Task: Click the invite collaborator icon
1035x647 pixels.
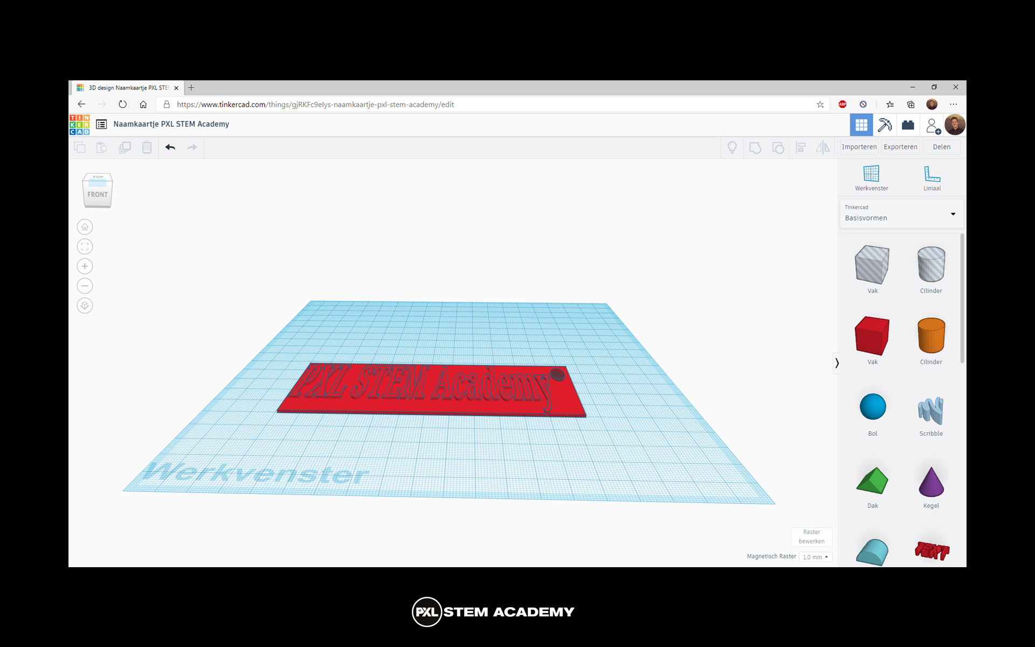Action: [x=933, y=125]
